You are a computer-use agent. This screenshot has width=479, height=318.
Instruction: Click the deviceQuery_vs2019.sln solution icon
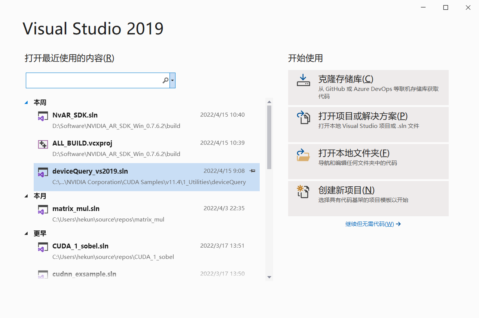tap(43, 172)
